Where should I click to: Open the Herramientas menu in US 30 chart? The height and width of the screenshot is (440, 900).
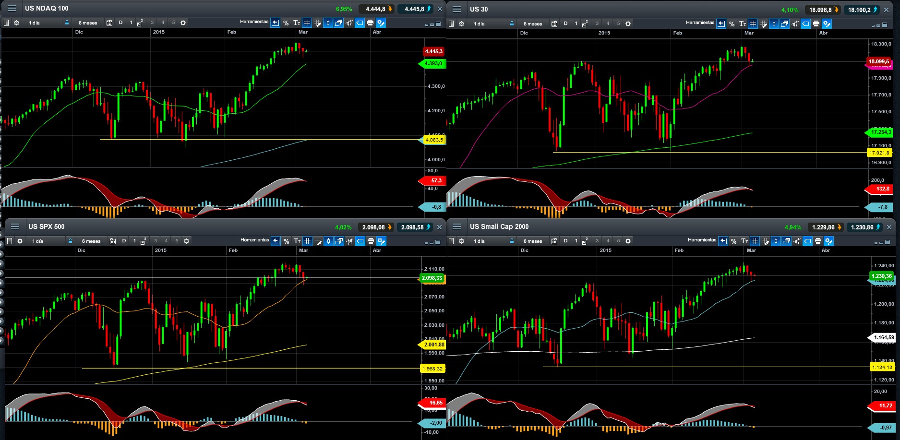[700, 23]
